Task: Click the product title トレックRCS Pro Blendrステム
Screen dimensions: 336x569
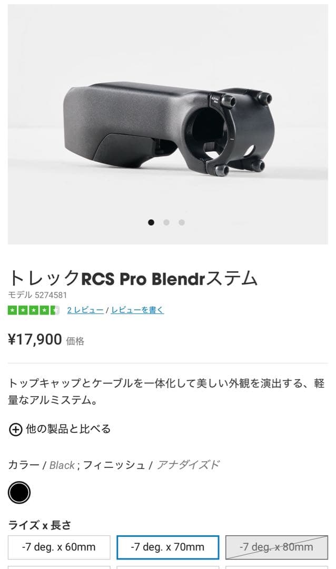Action: point(133,279)
